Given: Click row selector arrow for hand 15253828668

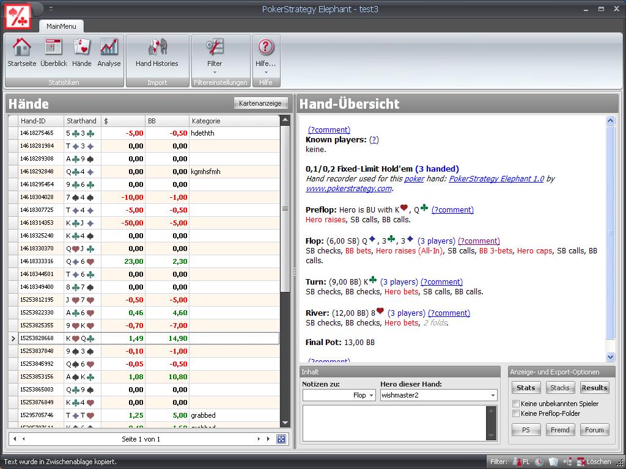Looking at the screenshot, I should pos(13,338).
